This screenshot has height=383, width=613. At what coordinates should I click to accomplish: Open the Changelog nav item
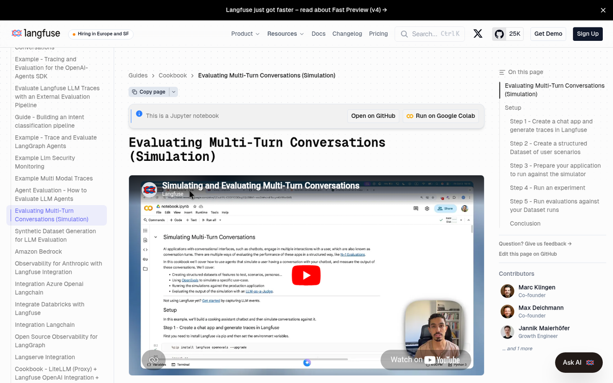click(347, 34)
